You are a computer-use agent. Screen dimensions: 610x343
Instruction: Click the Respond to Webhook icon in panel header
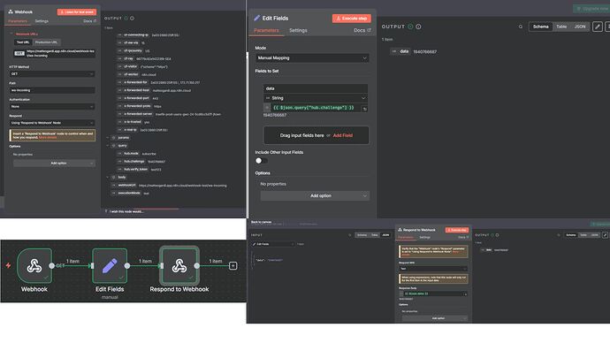coord(400,230)
